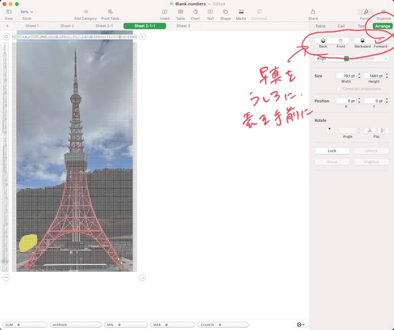Click the Add Category icon
Viewport: 394px width, 330px height.
click(x=85, y=11)
